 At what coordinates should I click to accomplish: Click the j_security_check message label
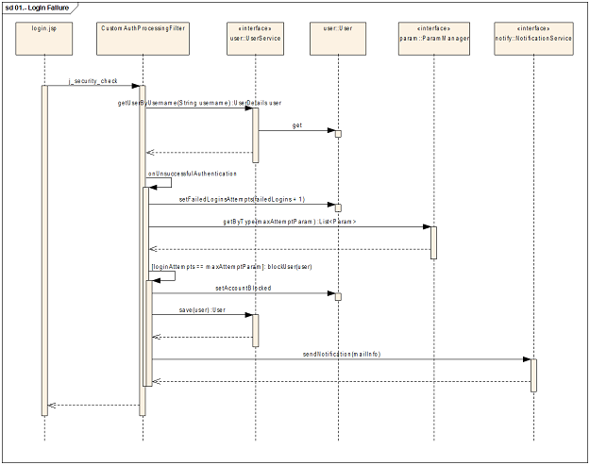(x=93, y=81)
